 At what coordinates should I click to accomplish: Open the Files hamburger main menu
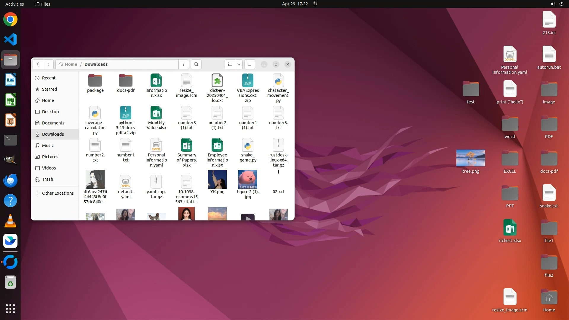tap(250, 64)
